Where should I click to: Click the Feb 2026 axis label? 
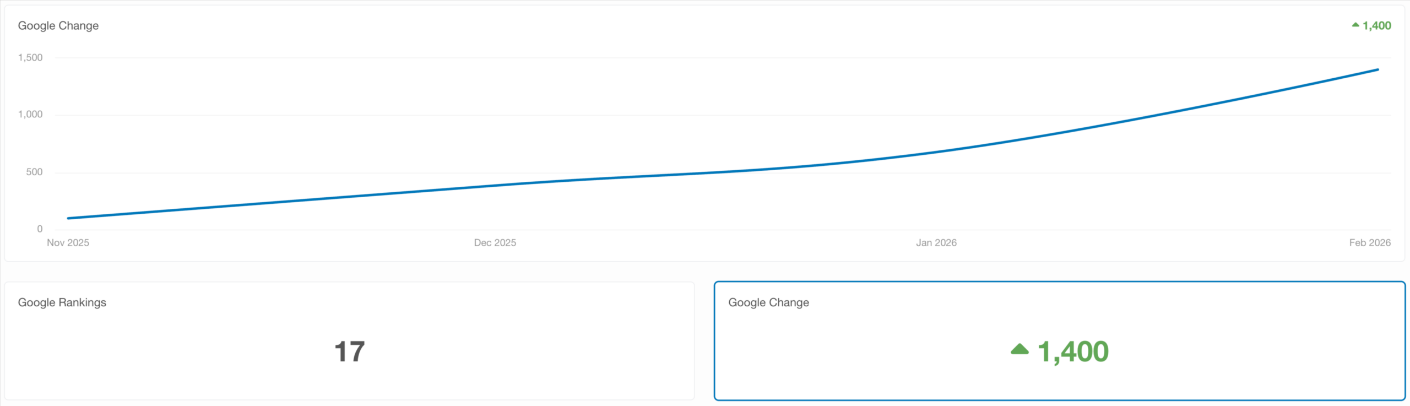click(1370, 243)
